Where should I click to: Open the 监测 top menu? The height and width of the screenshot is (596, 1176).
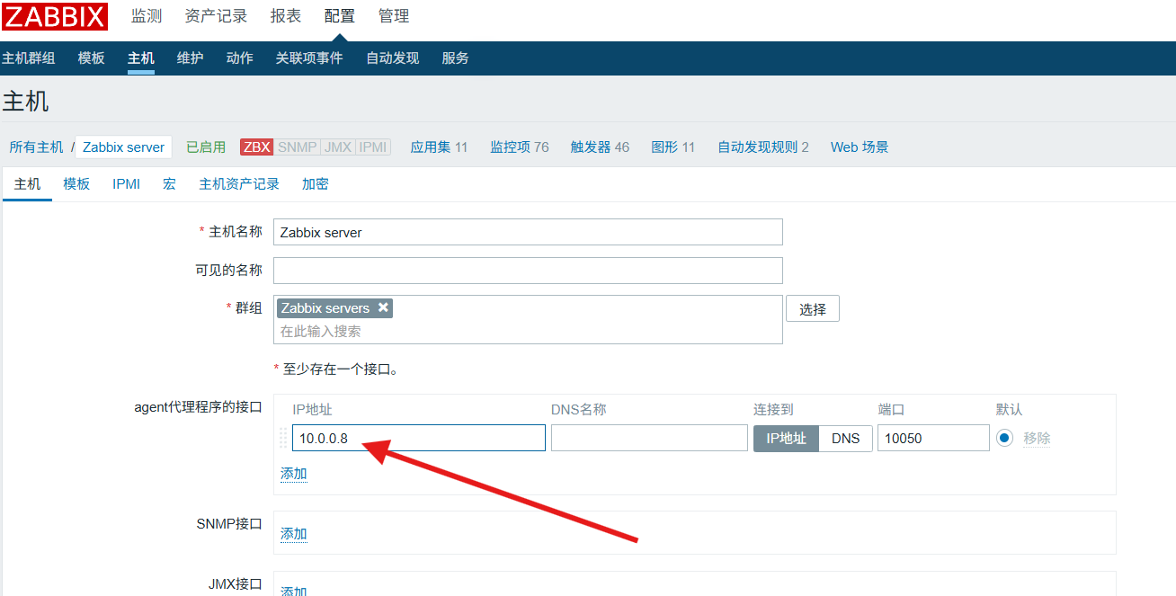pos(147,16)
